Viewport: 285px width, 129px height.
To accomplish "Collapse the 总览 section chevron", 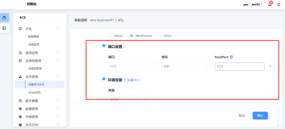I will point(58,28).
